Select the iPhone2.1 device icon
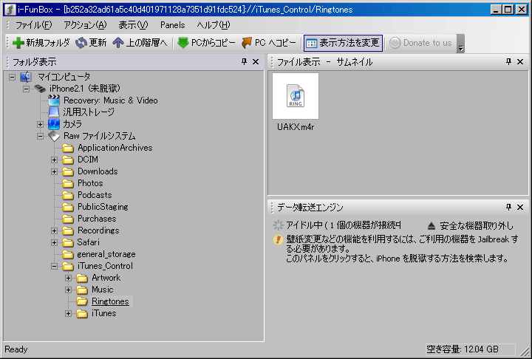Viewport: 532px width, 359px height. tap(40, 89)
